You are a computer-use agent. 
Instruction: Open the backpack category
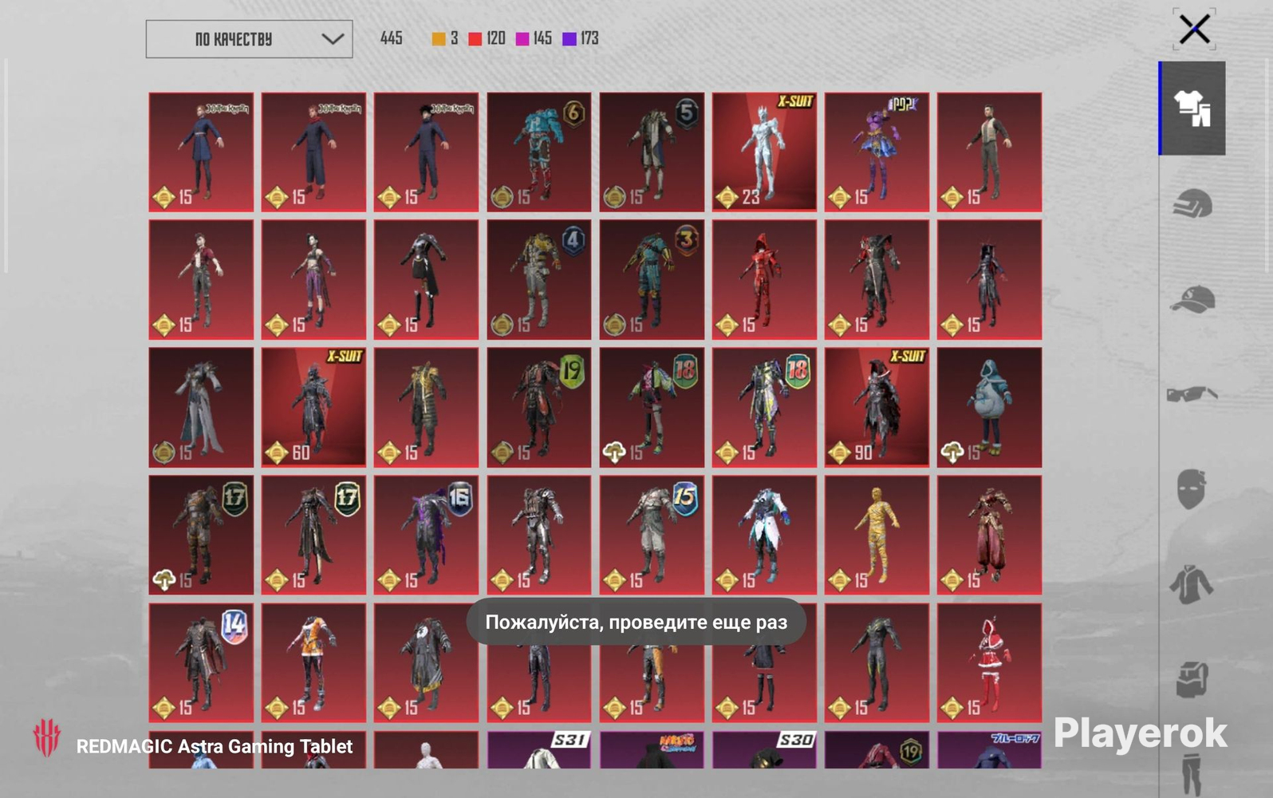pyautogui.click(x=1192, y=679)
